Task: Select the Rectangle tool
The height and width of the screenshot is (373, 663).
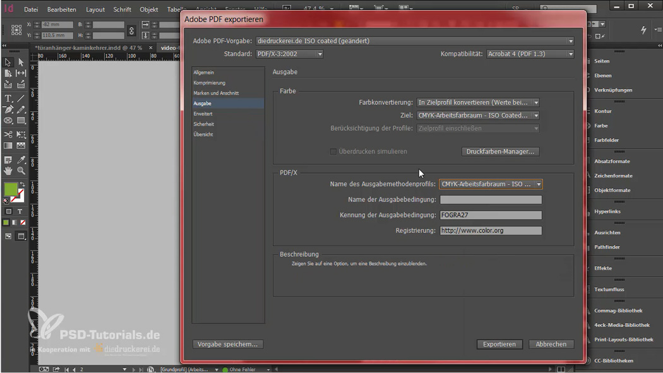Action: tap(21, 121)
